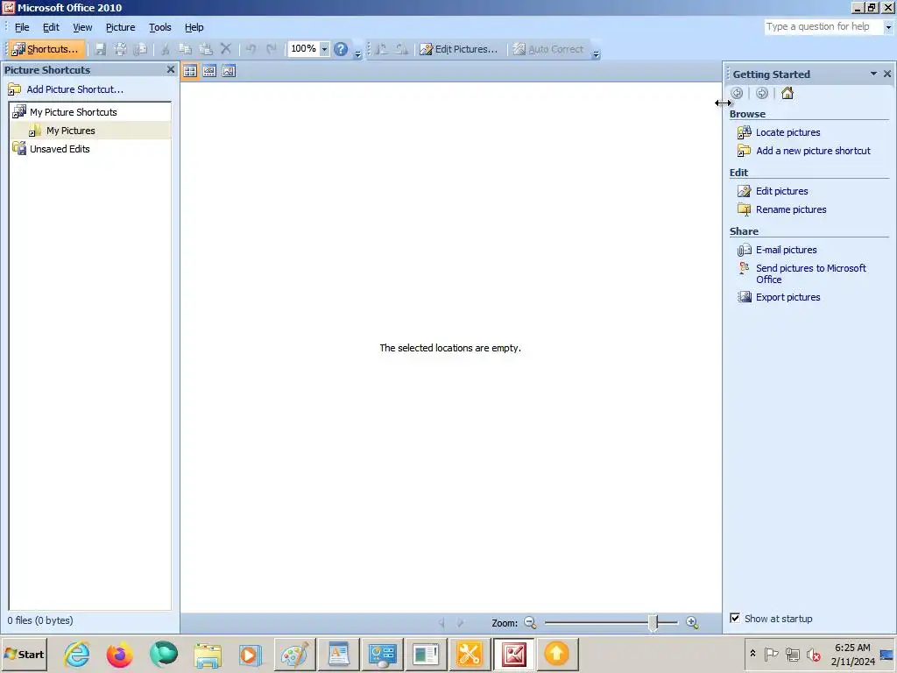Image resolution: width=897 pixels, height=673 pixels.
Task: Click the 0 files (0 bytes) status text
Action: tap(40, 620)
